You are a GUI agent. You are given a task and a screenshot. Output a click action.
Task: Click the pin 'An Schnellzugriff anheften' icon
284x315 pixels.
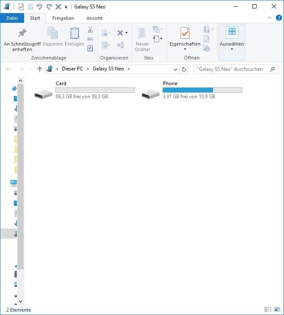click(22, 33)
